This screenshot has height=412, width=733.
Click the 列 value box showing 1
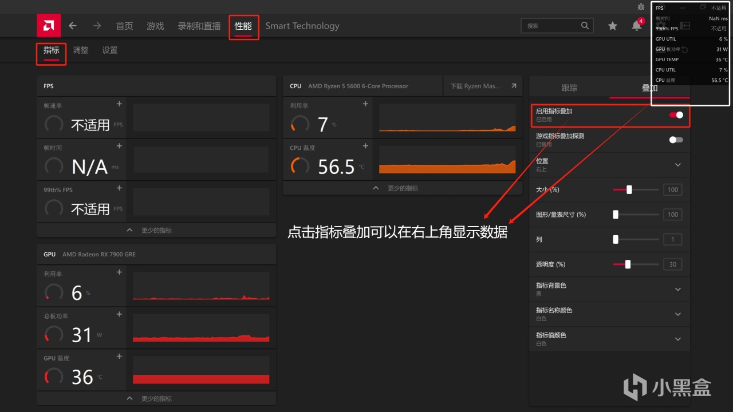pos(673,239)
